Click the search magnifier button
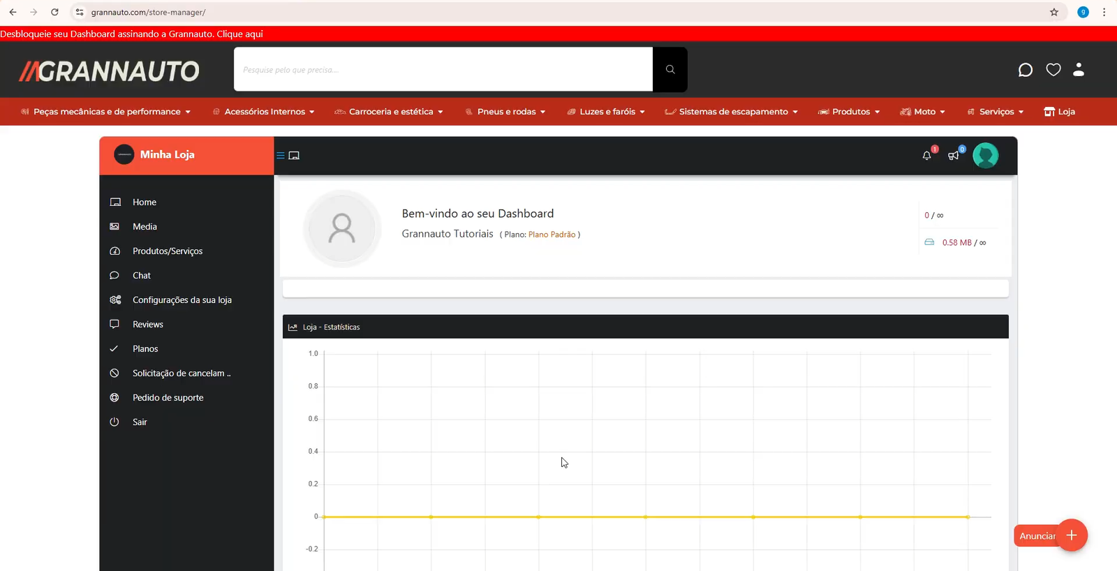This screenshot has width=1117, height=571. click(x=670, y=69)
